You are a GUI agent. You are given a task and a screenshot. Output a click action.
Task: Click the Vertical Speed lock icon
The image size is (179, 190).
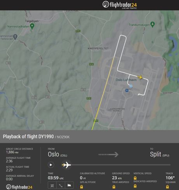point(135,178)
